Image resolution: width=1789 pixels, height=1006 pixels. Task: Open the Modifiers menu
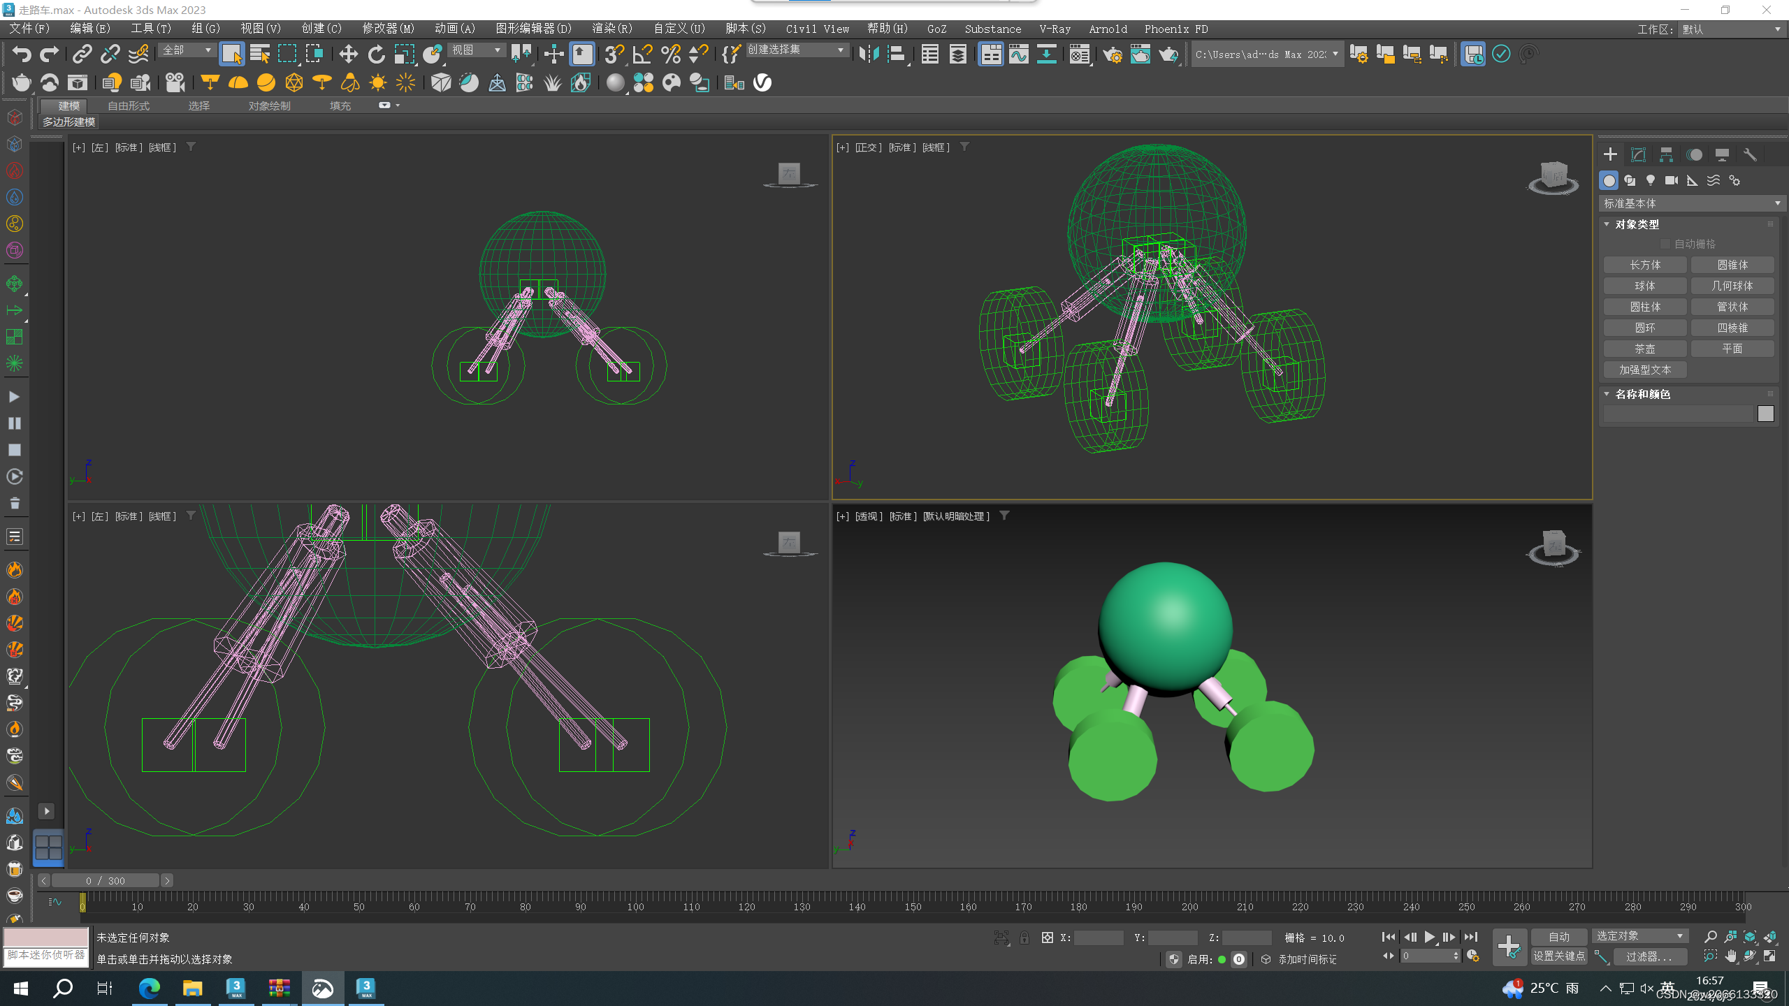(388, 29)
